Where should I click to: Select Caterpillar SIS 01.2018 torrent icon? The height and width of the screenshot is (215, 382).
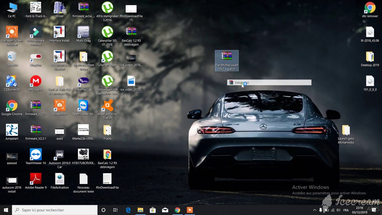pyautogui.click(x=107, y=36)
